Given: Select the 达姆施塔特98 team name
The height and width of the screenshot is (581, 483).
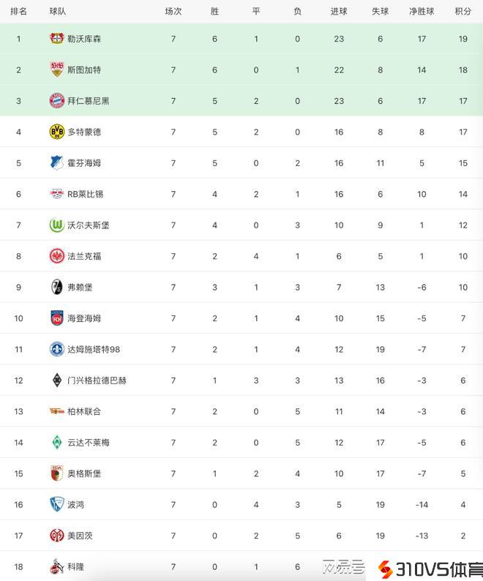Looking at the screenshot, I should click(94, 350).
